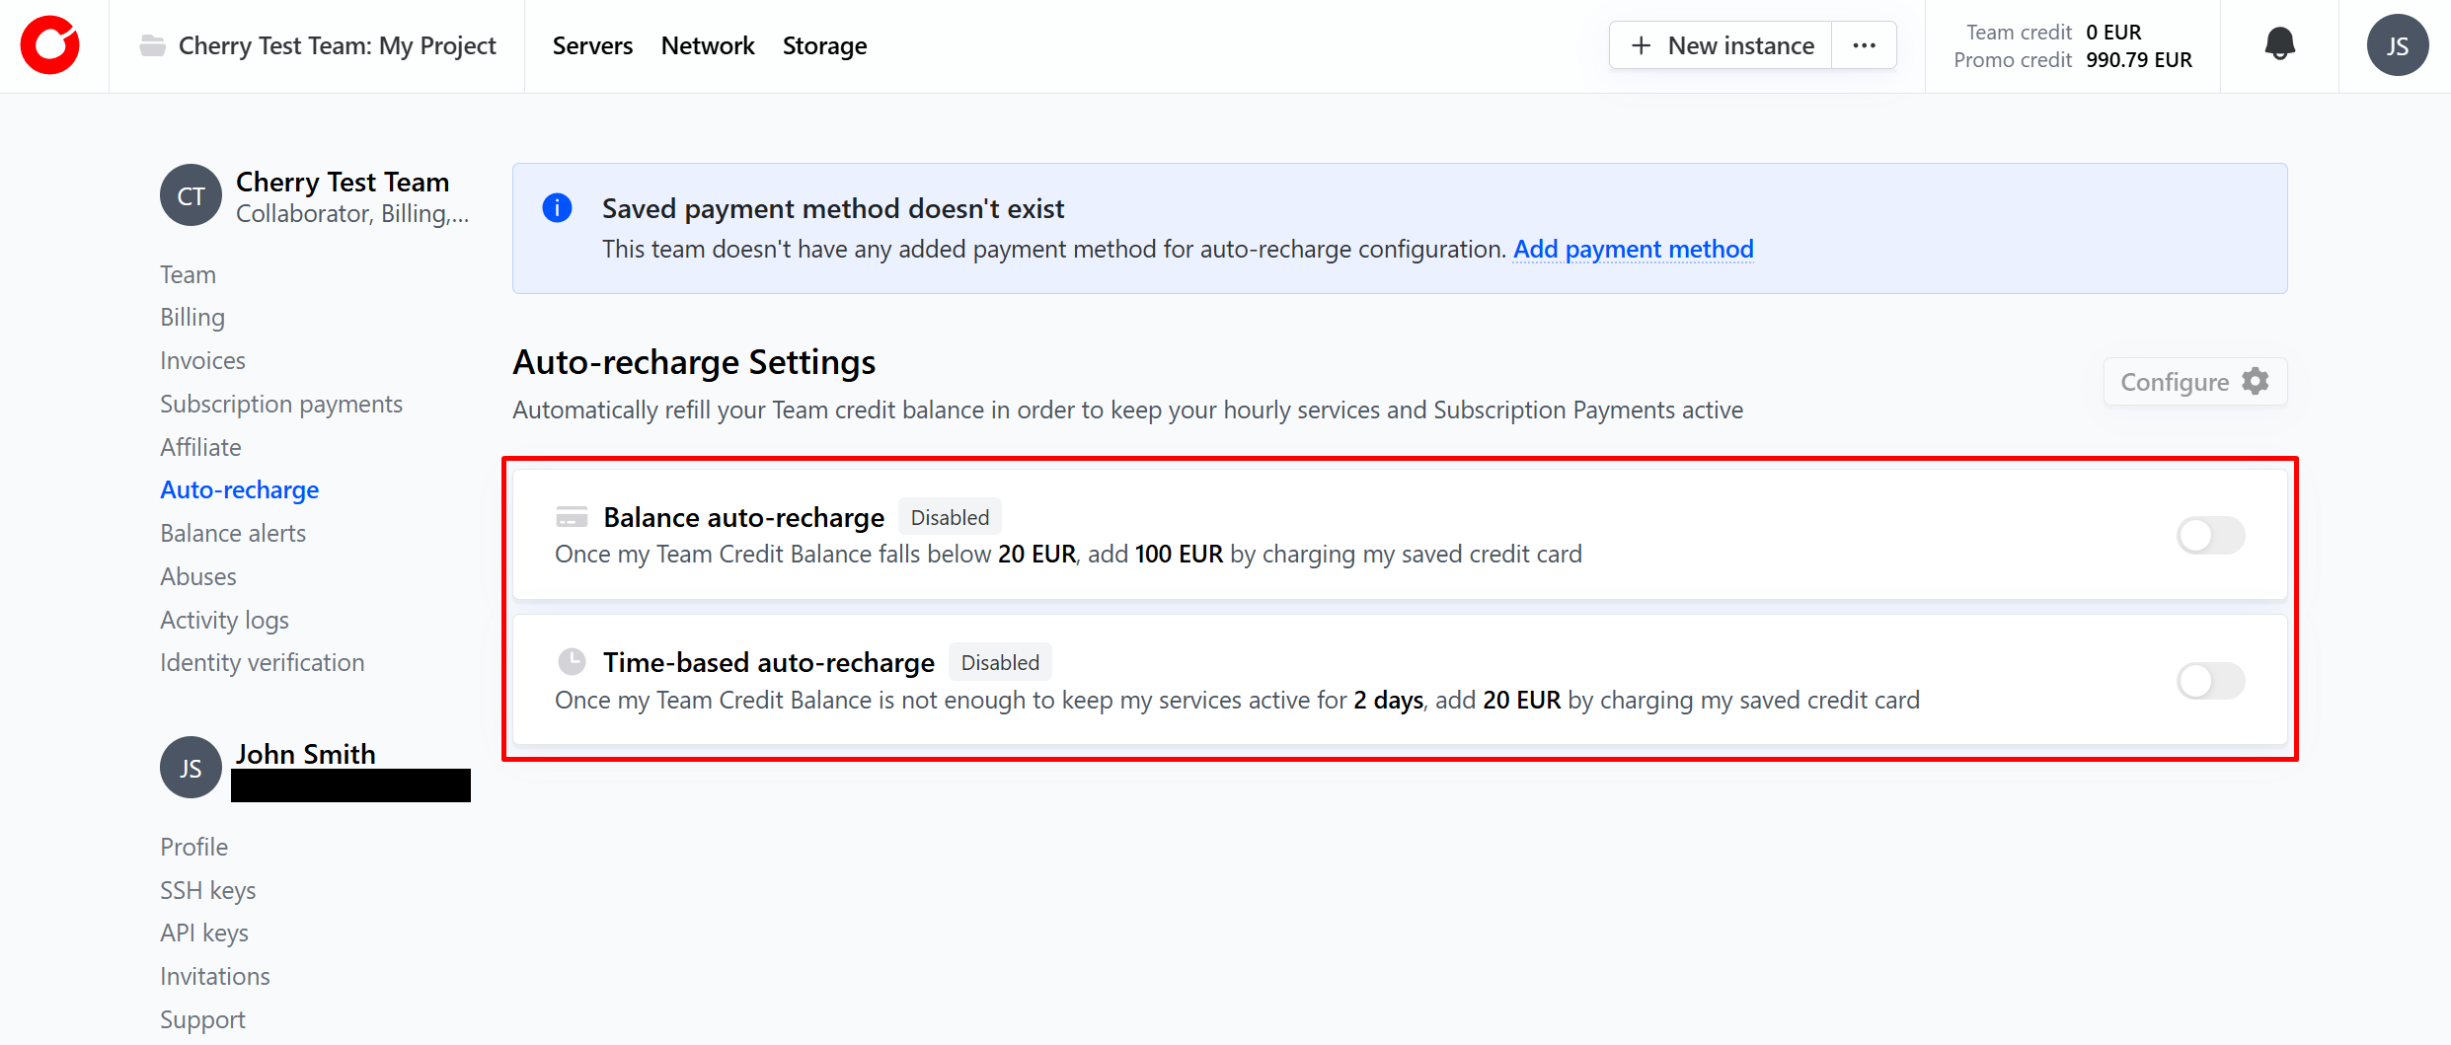Click the CT team avatar
Screen dimensions: 2451x1045
(191, 195)
